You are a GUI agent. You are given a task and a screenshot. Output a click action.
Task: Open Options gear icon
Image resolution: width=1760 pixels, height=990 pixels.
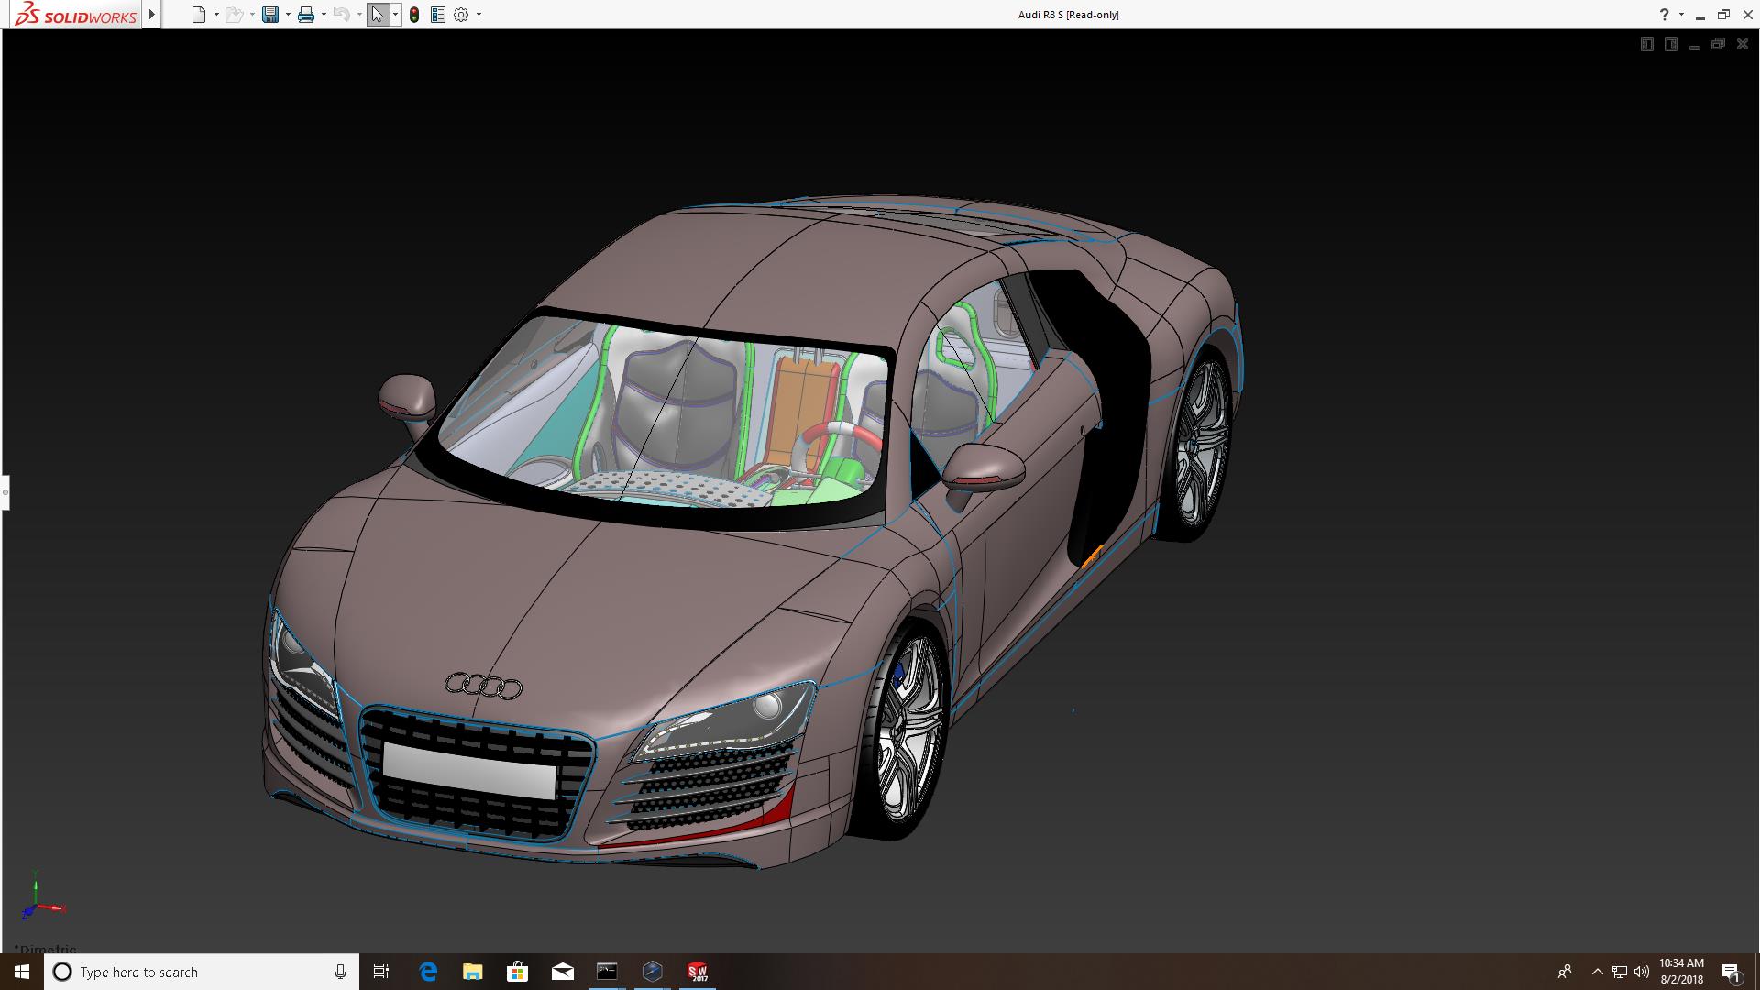coord(461,15)
